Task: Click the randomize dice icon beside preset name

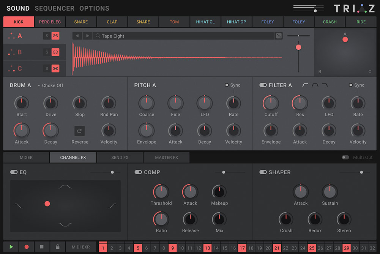Action: click(x=279, y=36)
